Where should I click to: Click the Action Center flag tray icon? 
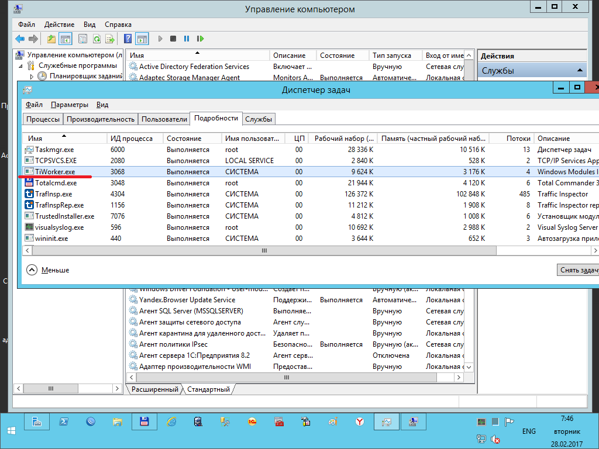(x=509, y=422)
